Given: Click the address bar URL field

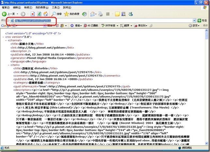Looking at the screenshot, I should tap(101, 20).
